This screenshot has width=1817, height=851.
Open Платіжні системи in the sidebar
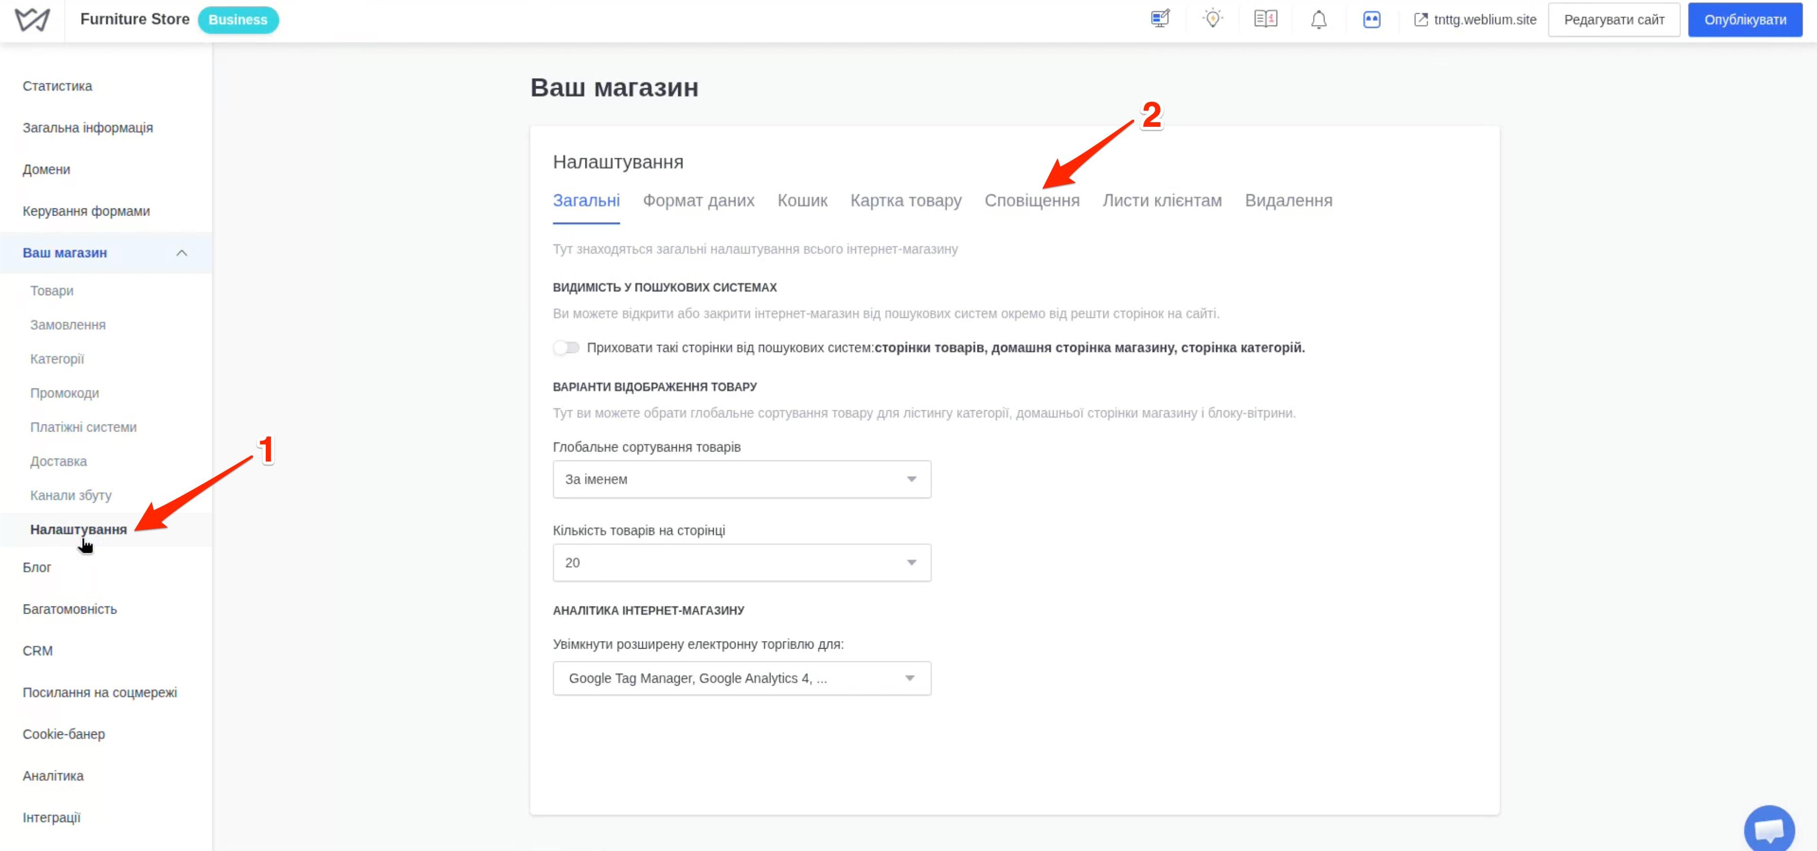pos(83,427)
